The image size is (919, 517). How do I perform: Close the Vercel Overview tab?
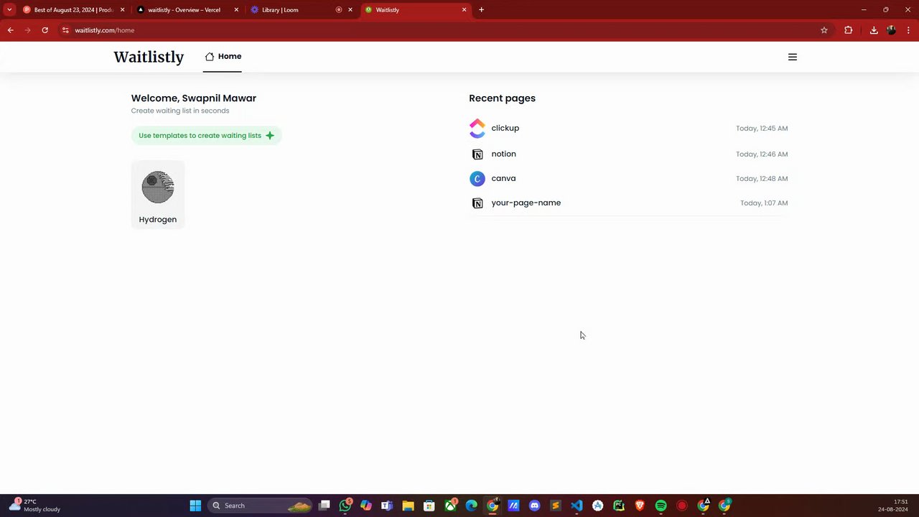pyautogui.click(x=236, y=10)
